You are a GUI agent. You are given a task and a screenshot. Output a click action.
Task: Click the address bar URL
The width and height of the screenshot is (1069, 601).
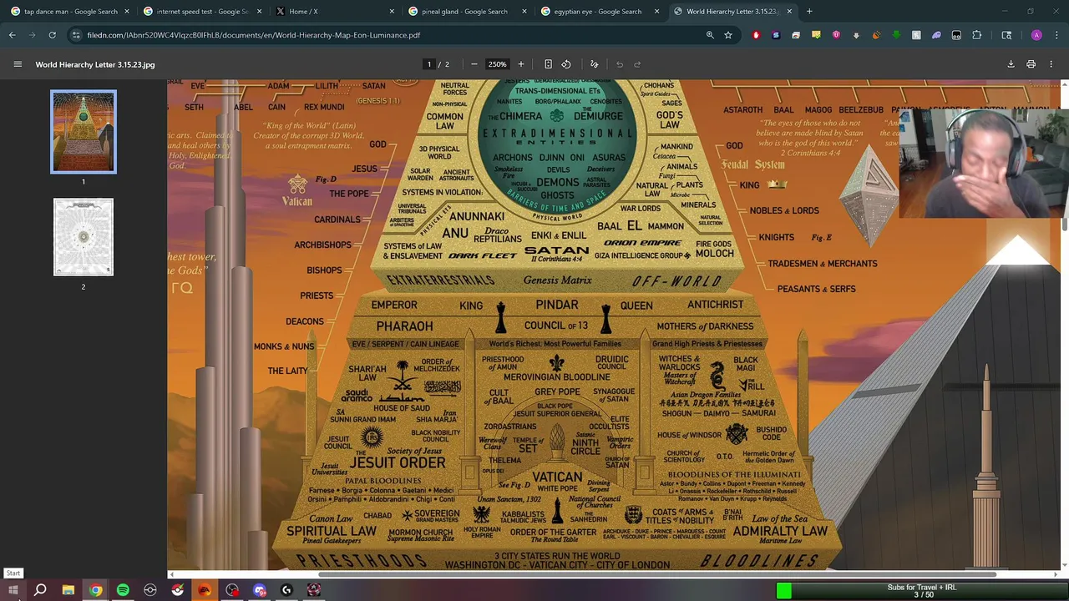point(254,35)
